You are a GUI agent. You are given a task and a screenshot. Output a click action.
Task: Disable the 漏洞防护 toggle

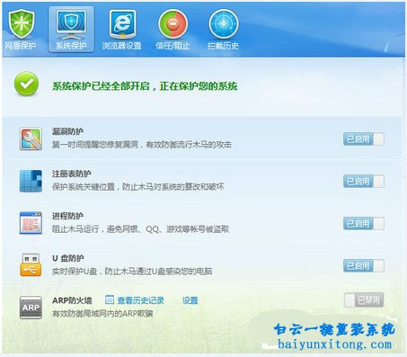click(x=364, y=139)
